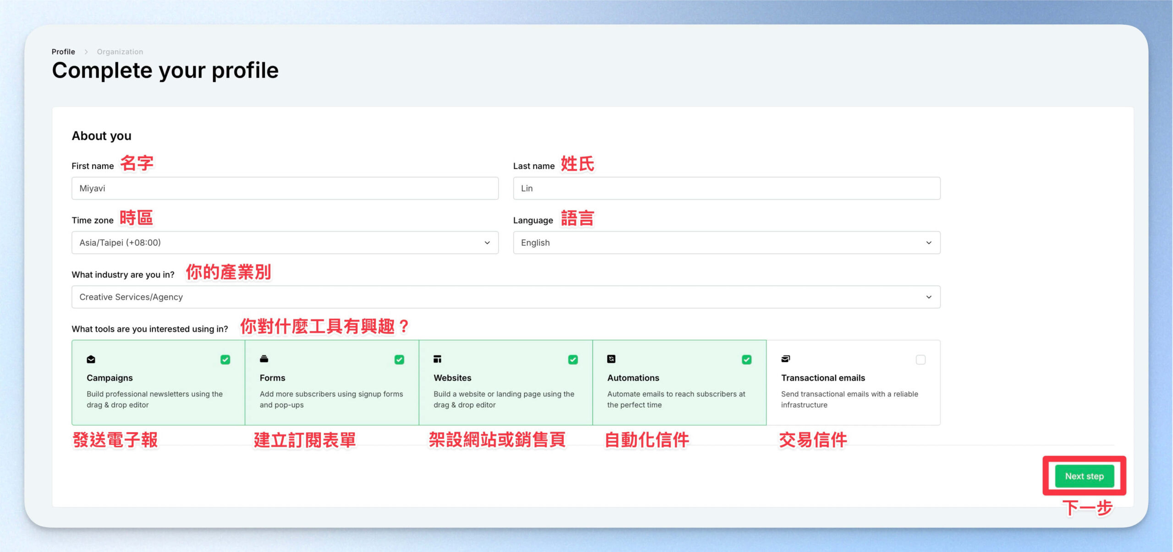Click the Campaigns card title
Screen dimensions: 1173x552
tap(110, 378)
